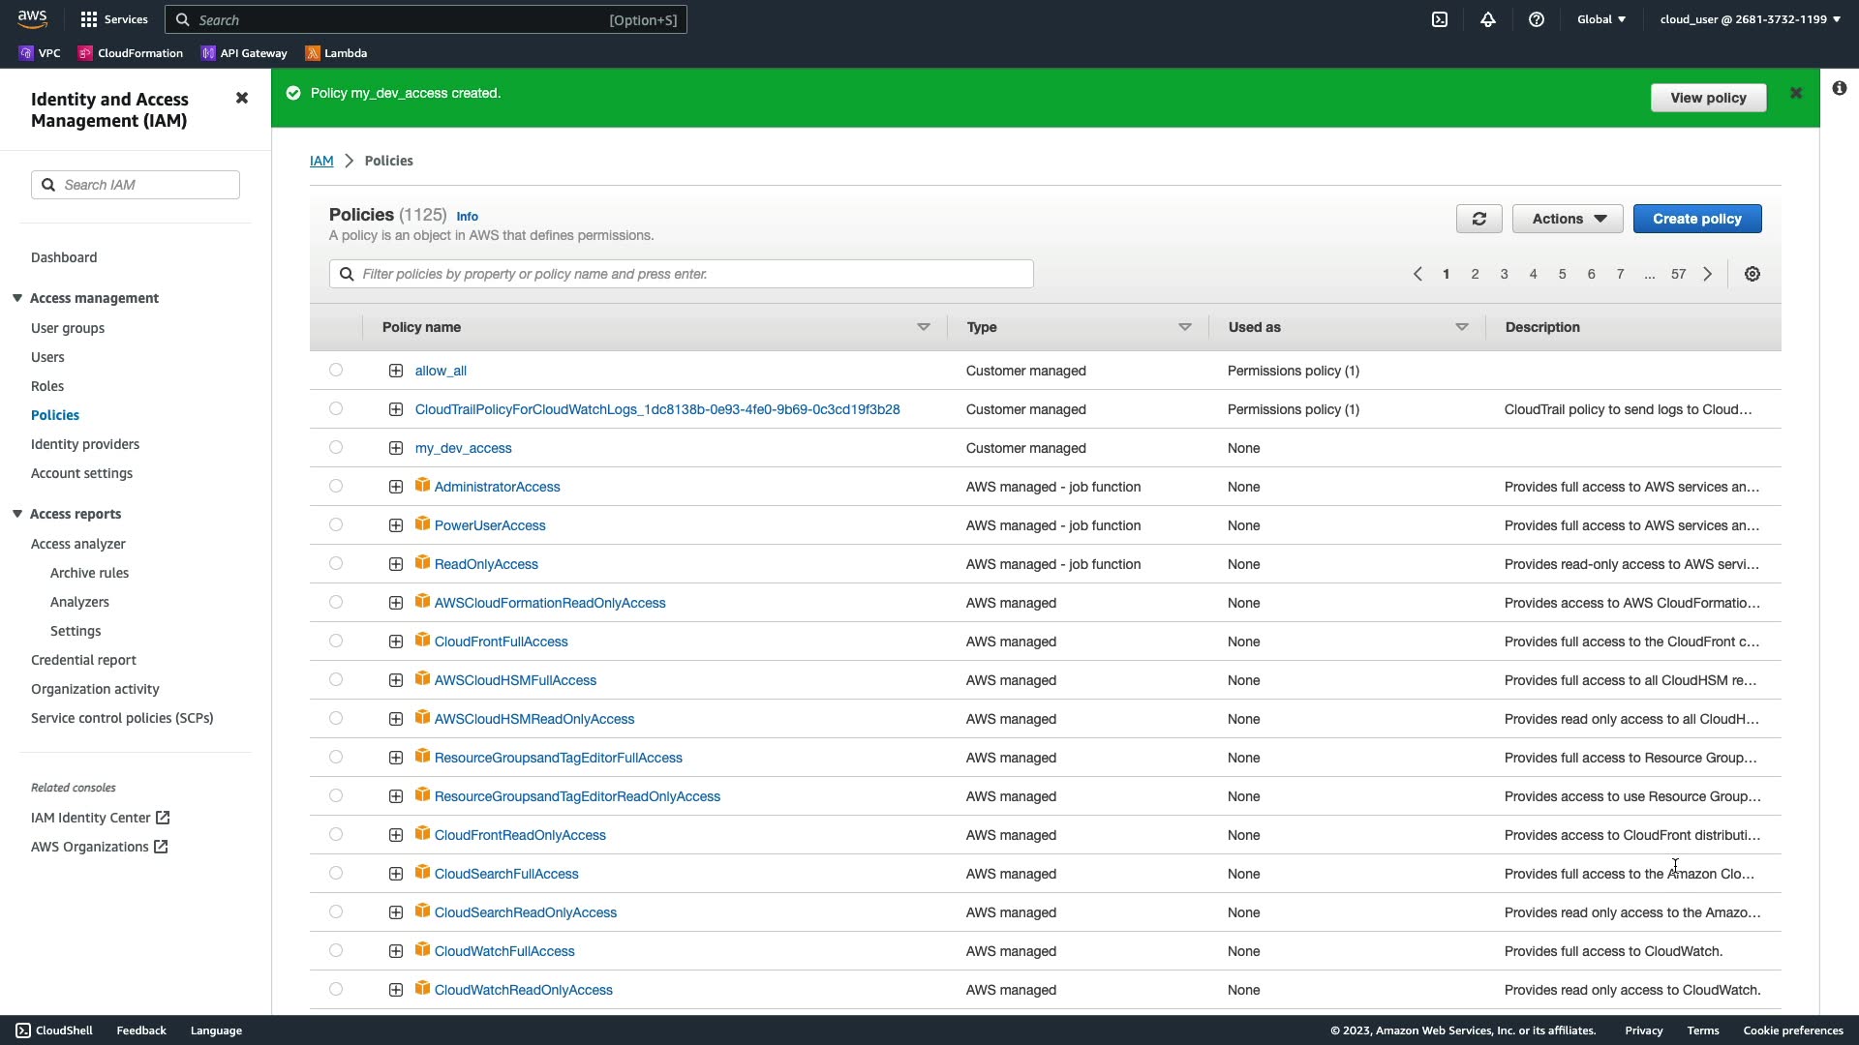Open CloudShell icon in top navigation bar
Viewport: 1859px width, 1045px height.
(x=1440, y=19)
